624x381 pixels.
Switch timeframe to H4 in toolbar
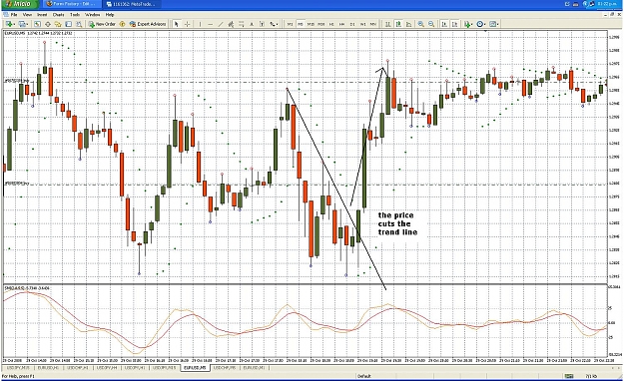point(341,24)
